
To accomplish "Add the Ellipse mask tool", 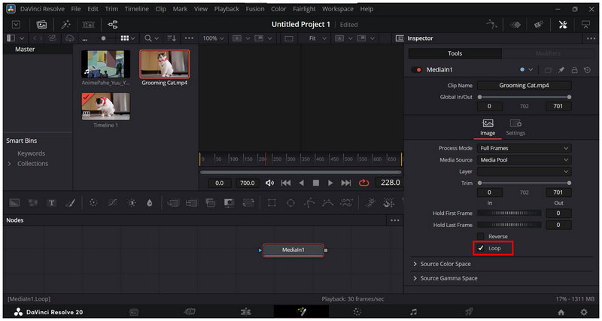I will pos(290,203).
